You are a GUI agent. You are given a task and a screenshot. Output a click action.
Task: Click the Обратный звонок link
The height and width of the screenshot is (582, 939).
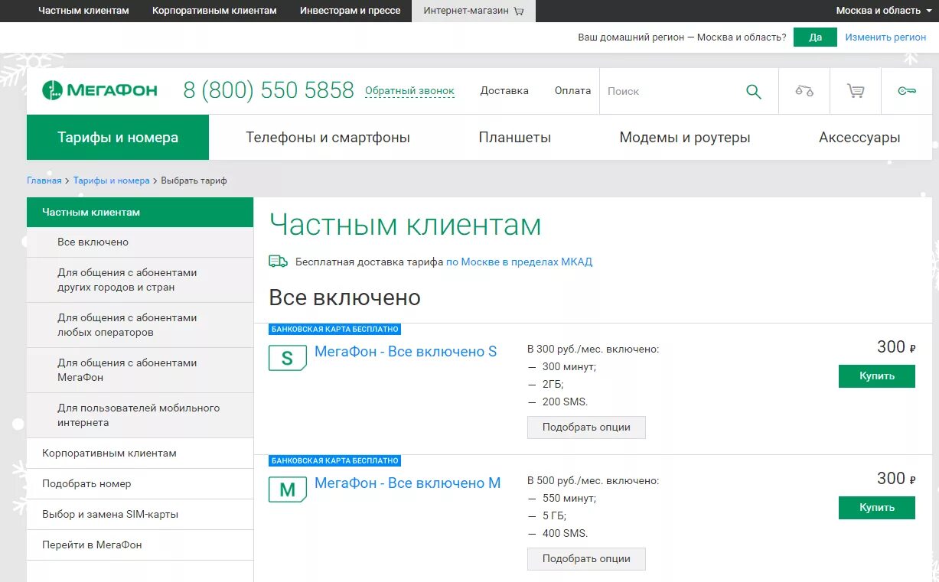point(409,91)
